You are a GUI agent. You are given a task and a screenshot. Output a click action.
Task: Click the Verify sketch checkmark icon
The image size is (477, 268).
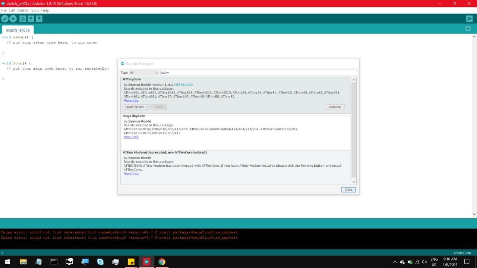click(4, 19)
